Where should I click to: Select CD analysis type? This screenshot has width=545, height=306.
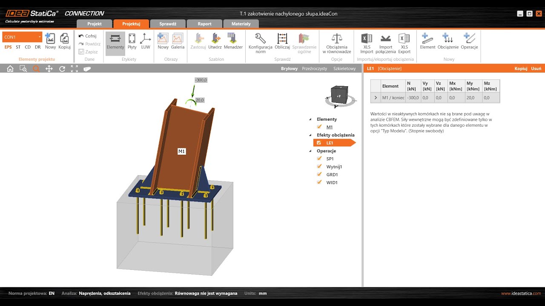click(x=28, y=47)
